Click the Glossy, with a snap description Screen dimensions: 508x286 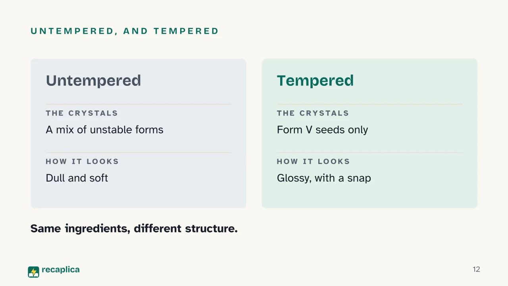pos(324,178)
